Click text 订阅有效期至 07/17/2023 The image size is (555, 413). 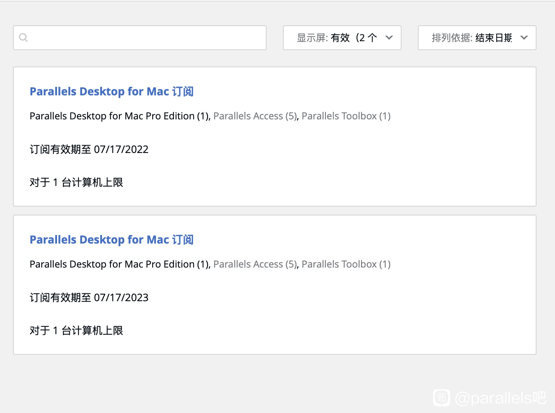coord(89,297)
